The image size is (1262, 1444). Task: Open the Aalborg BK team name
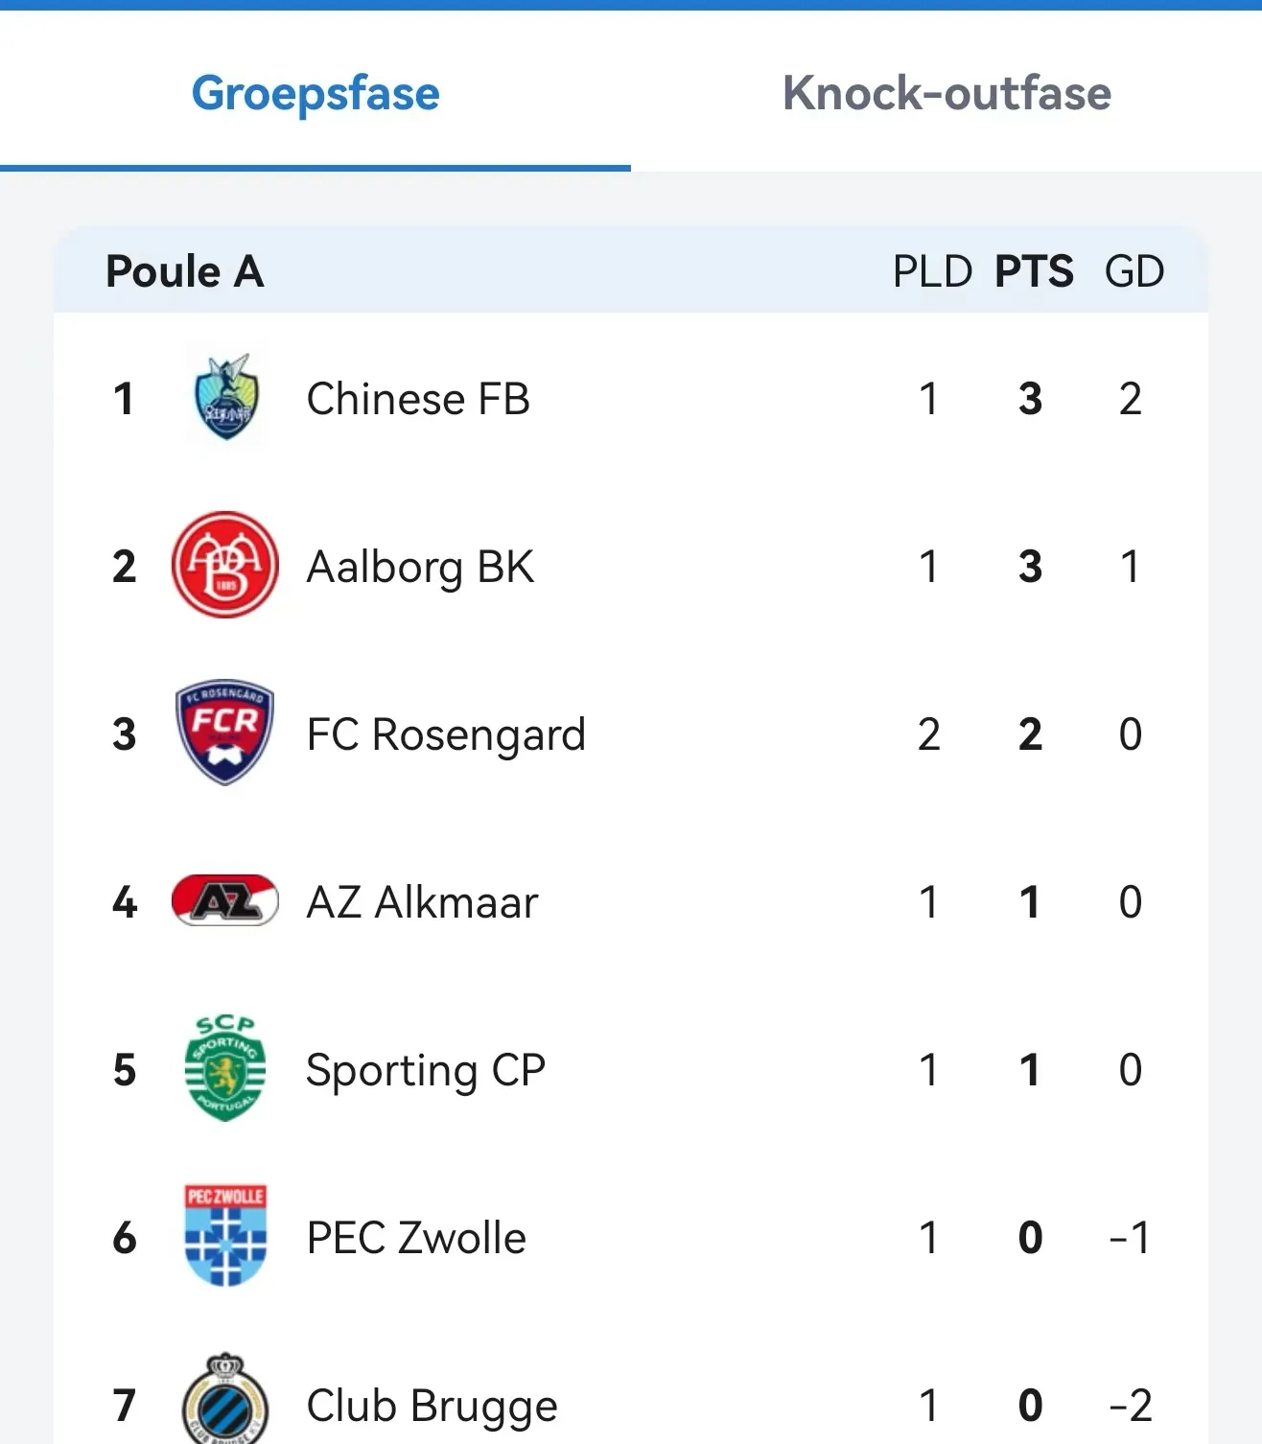(x=420, y=567)
